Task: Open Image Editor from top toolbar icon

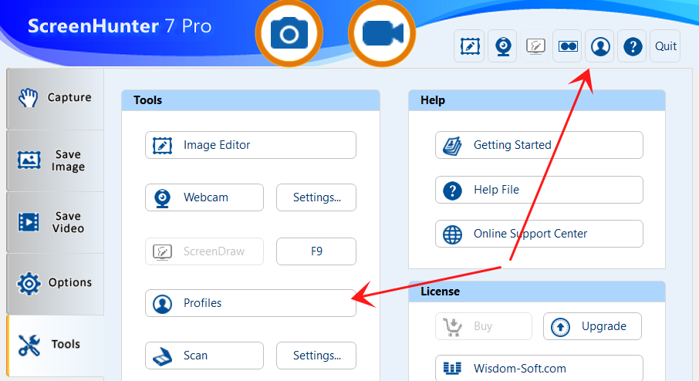Action: (x=469, y=46)
